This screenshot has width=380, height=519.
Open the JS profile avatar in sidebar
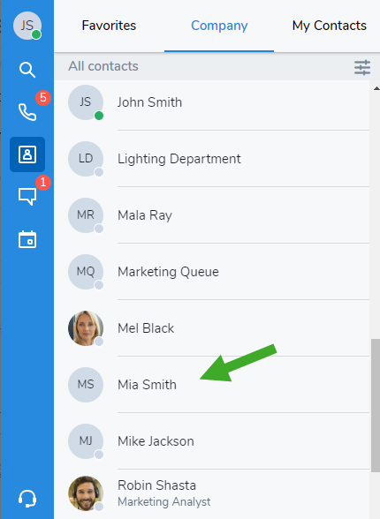pos(27,26)
